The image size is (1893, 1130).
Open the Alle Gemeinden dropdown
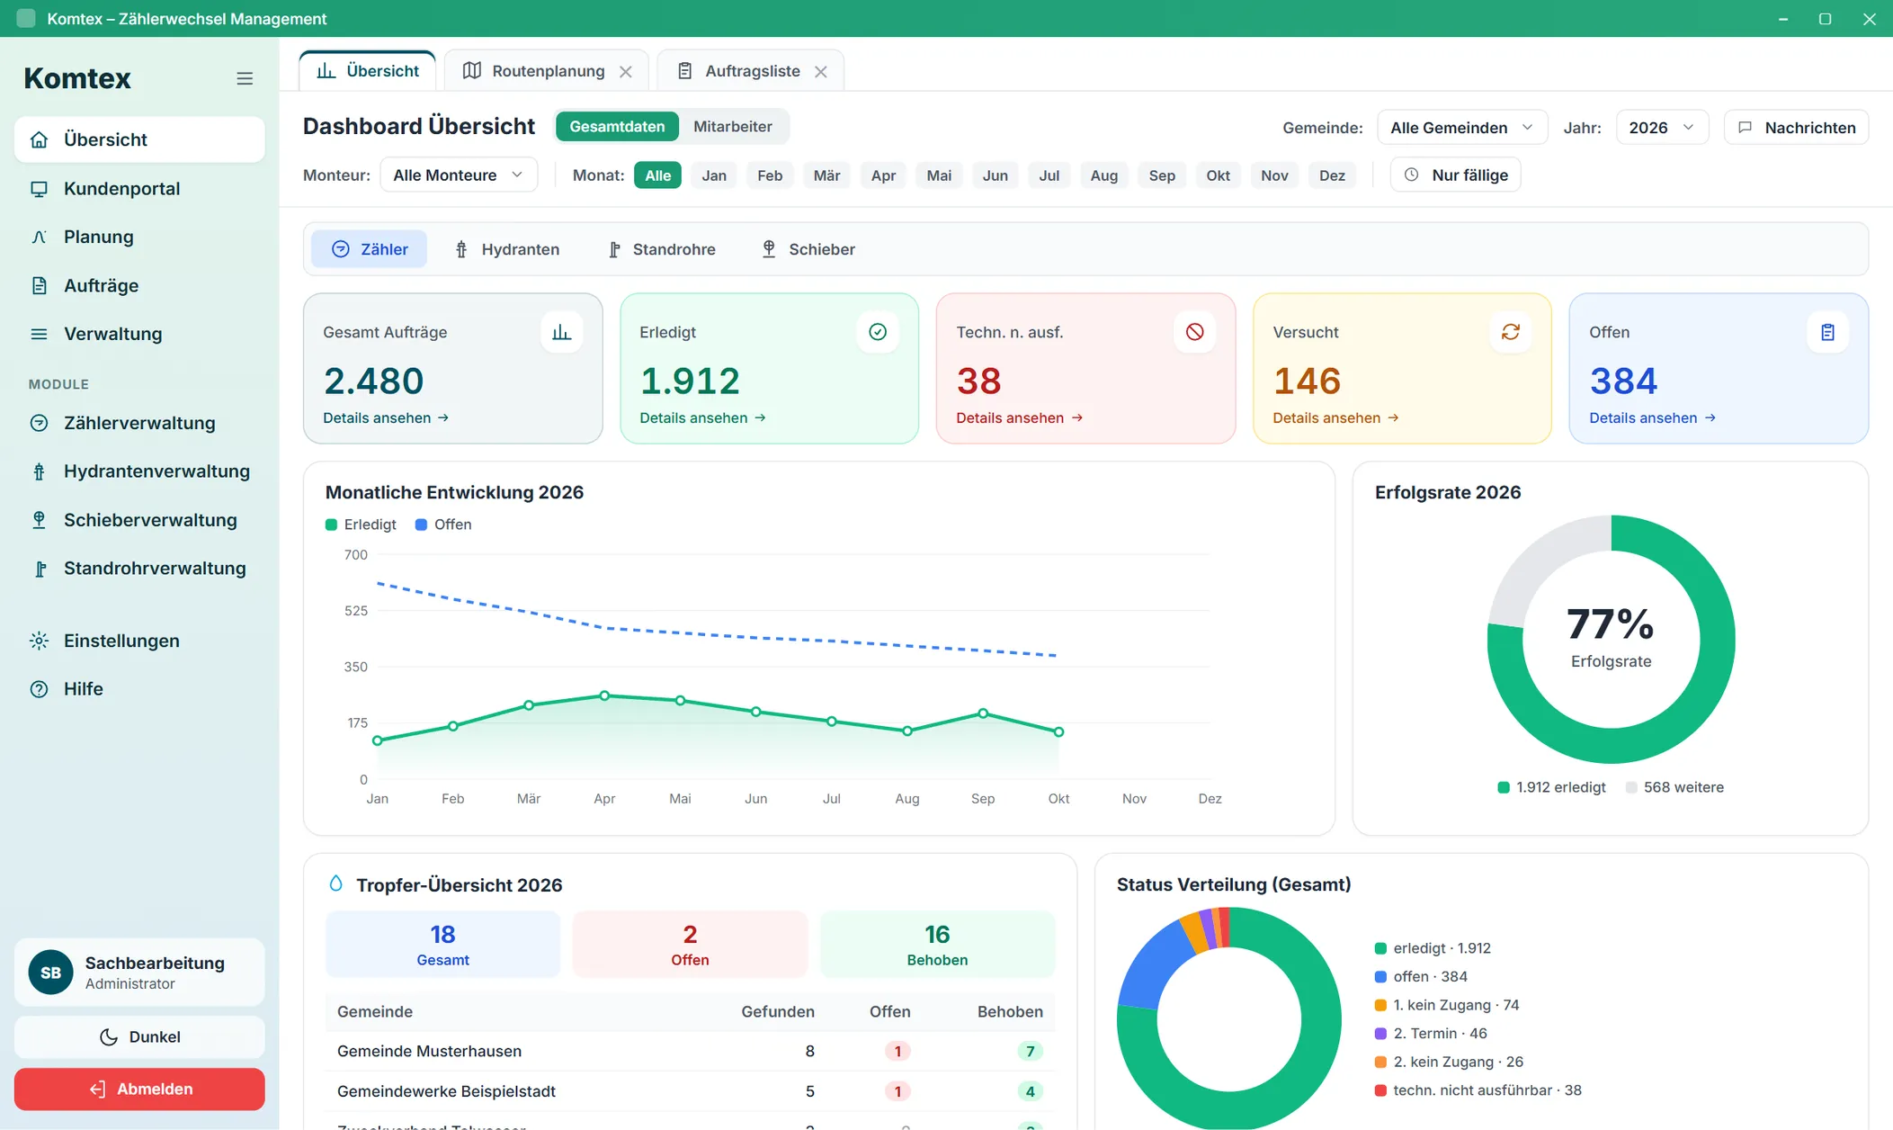(x=1462, y=128)
